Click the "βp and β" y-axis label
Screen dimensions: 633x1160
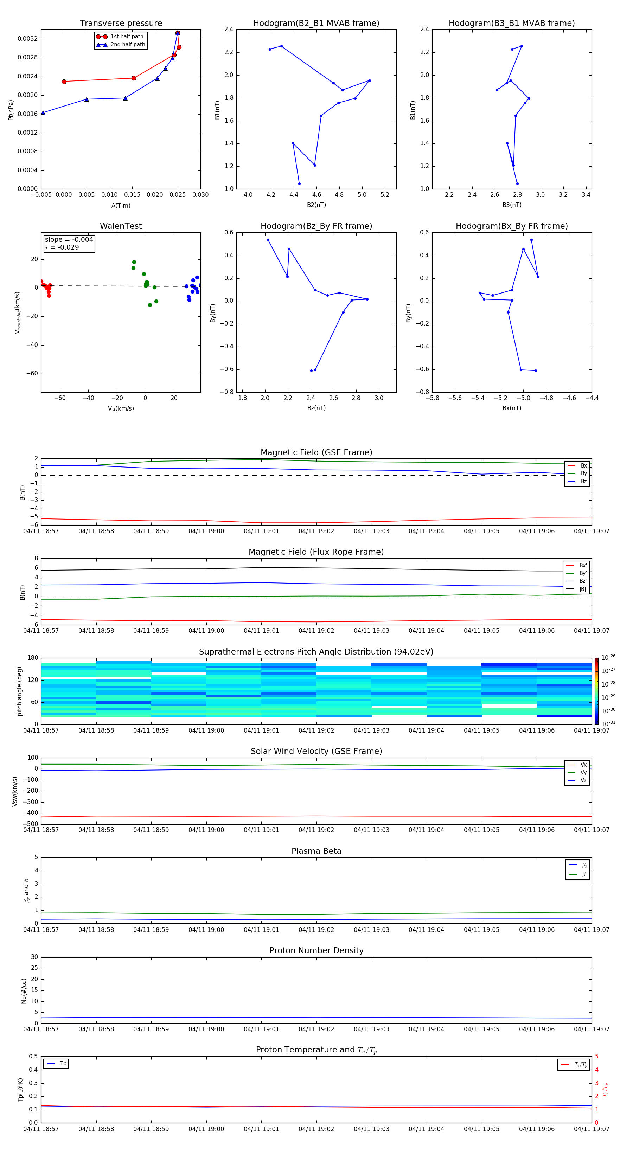(27, 890)
